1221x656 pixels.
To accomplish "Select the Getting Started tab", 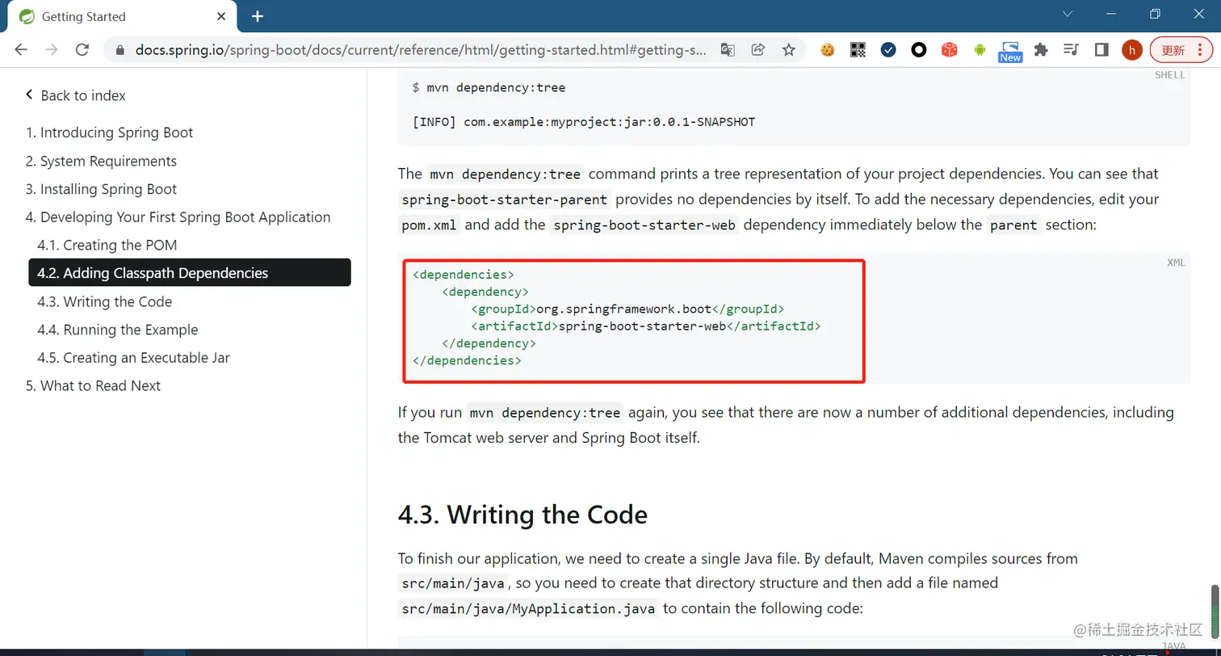I will (123, 16).
